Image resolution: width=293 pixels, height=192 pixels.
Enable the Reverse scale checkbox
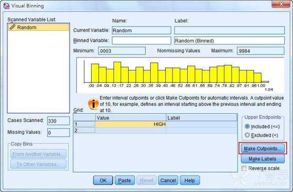(244, 168)
